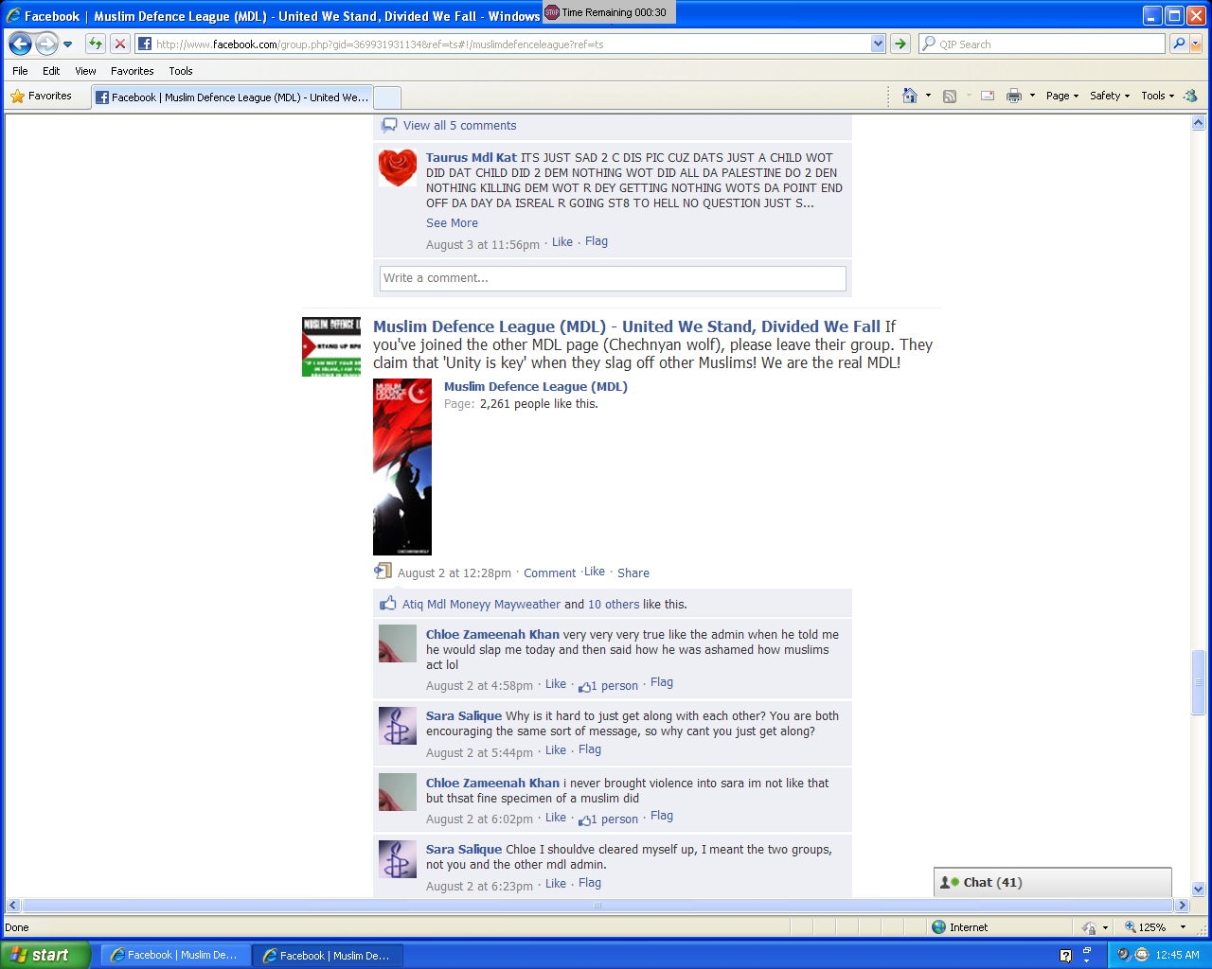Open the Page dropdown menu
This screenshot has width=1212, height=969.
pos(1062,96)
